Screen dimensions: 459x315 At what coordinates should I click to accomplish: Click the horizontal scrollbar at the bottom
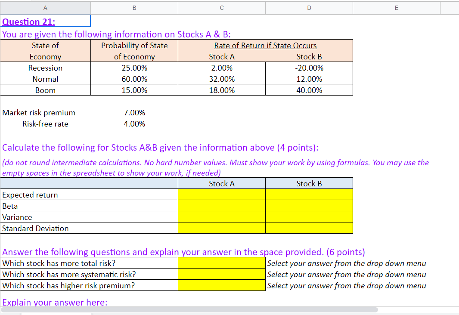(189, 309)
